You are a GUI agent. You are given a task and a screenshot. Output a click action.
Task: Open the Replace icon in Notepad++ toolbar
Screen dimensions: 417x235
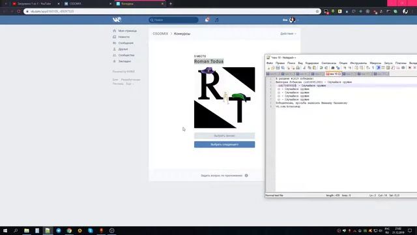coord(338,68)
